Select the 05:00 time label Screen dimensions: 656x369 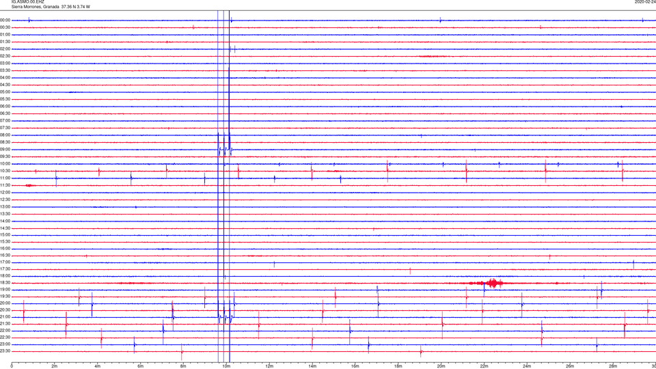5,92
